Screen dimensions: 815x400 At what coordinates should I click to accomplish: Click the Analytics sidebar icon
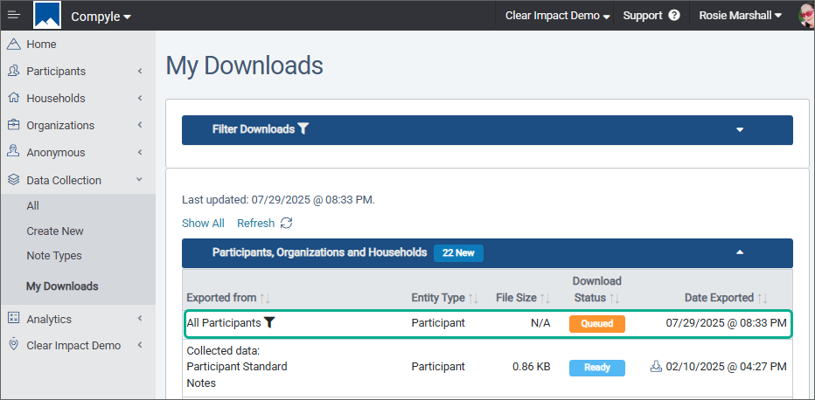click(14, 319)
